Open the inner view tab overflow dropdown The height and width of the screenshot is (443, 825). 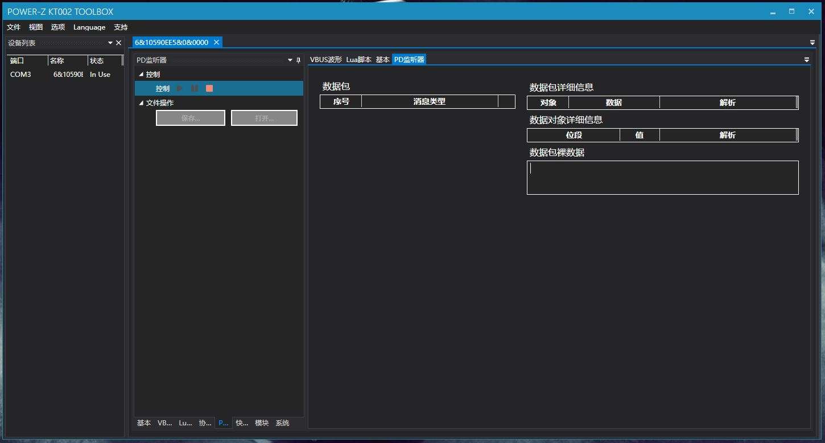point(806,60)
